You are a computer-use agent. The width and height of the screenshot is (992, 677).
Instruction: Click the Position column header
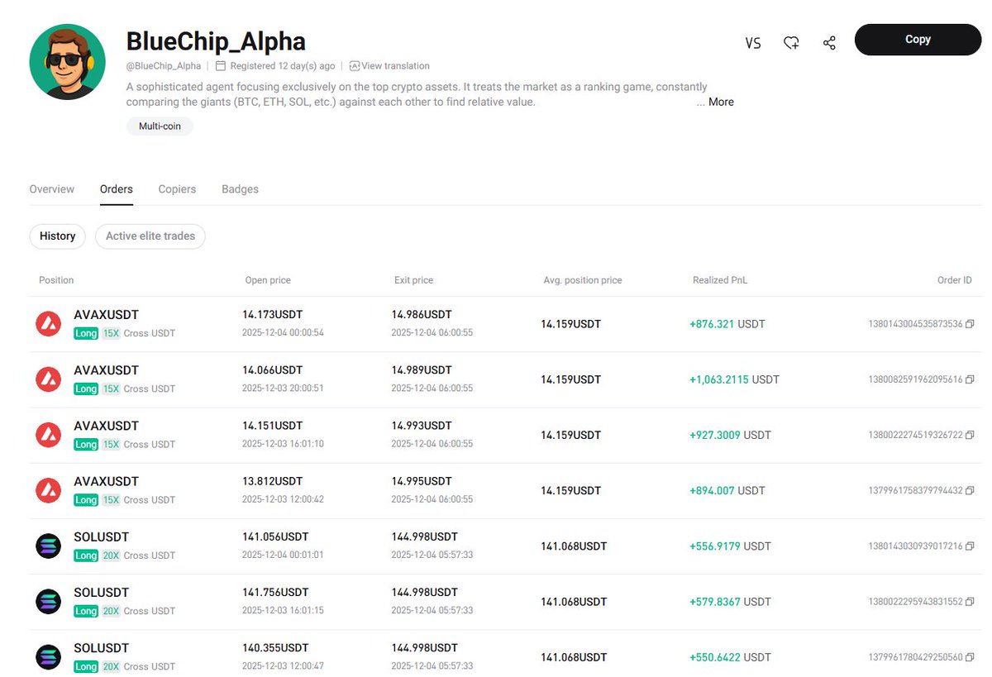pyautogui.click(x=56, y=280)
